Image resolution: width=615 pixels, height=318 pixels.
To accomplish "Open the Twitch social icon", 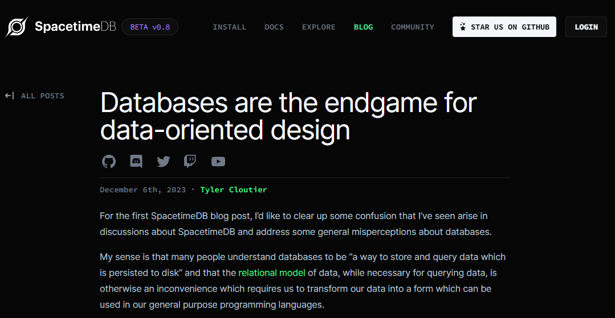I will (190, 162).
